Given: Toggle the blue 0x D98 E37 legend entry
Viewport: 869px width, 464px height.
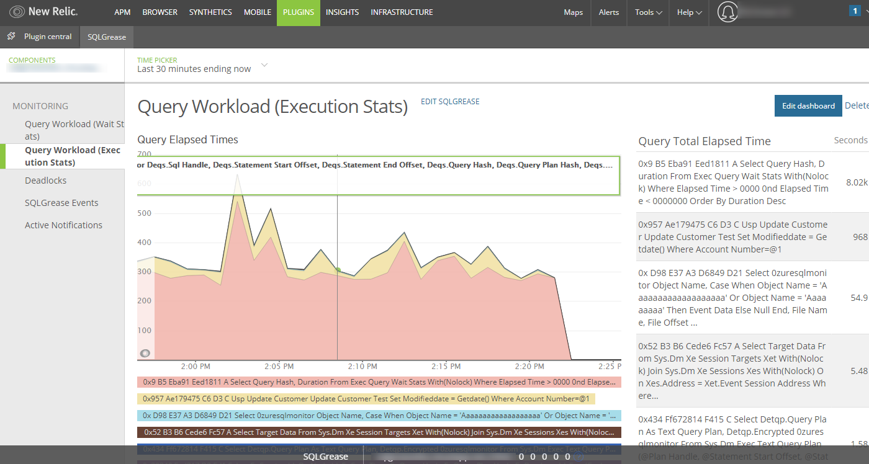Looking at the screenshot, I should point(379,416).
